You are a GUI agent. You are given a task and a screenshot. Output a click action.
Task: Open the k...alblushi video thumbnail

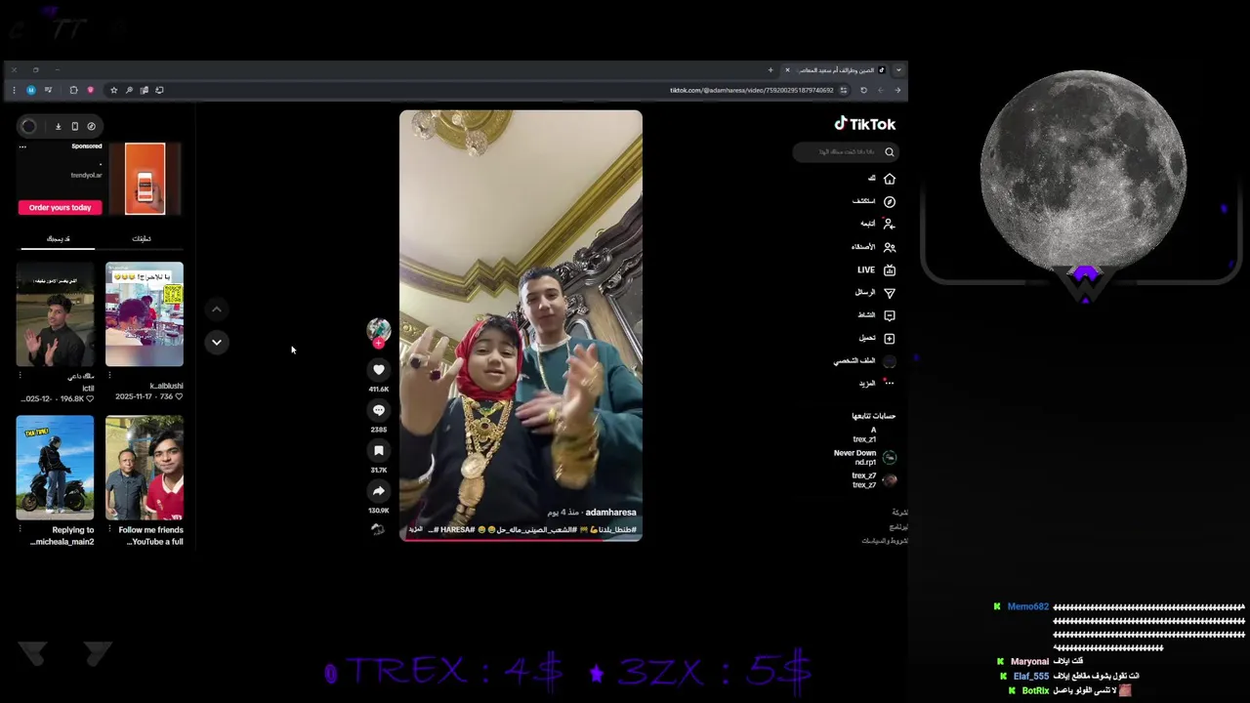point(145,314)
